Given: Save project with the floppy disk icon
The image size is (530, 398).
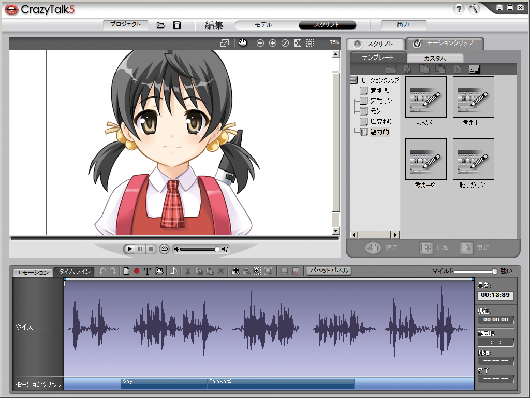Looking at the screenshot, I should click(177, 25).
